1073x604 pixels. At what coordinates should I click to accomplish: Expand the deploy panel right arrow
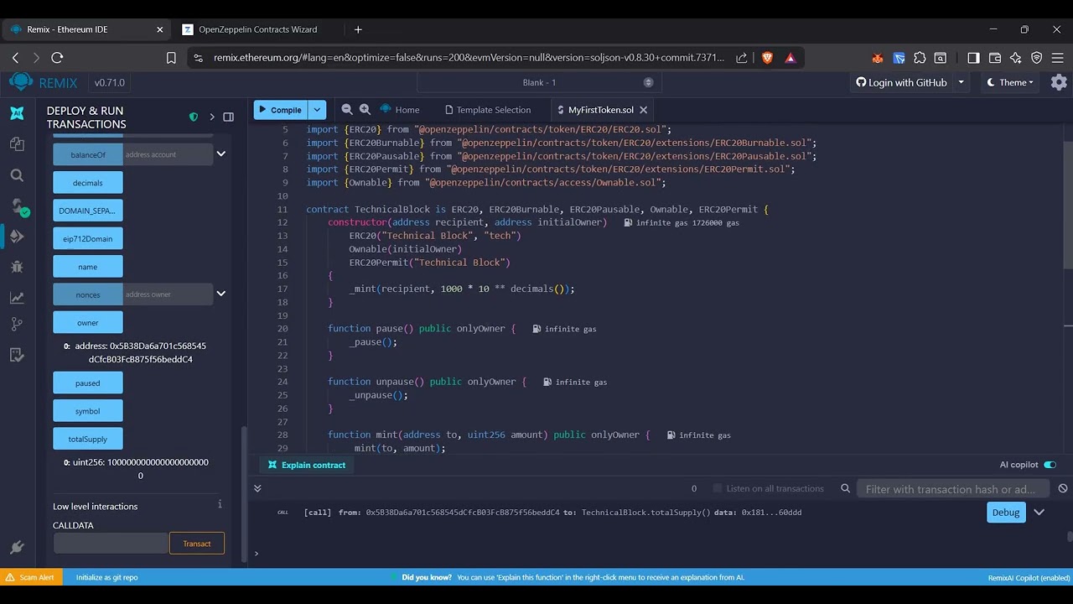pyautogui.click(x=212, y=117)
